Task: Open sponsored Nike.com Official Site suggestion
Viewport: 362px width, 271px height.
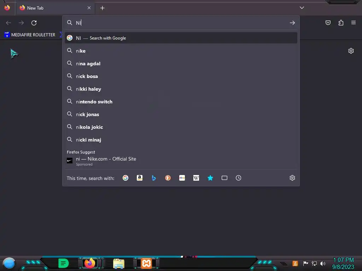Action: click(181, 161)
